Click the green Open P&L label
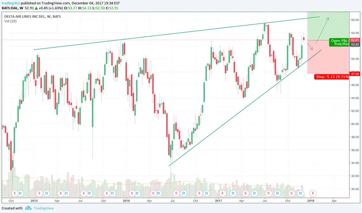This screenshot has width=362, height=213. pyautogui.click(x=339, y=42)
